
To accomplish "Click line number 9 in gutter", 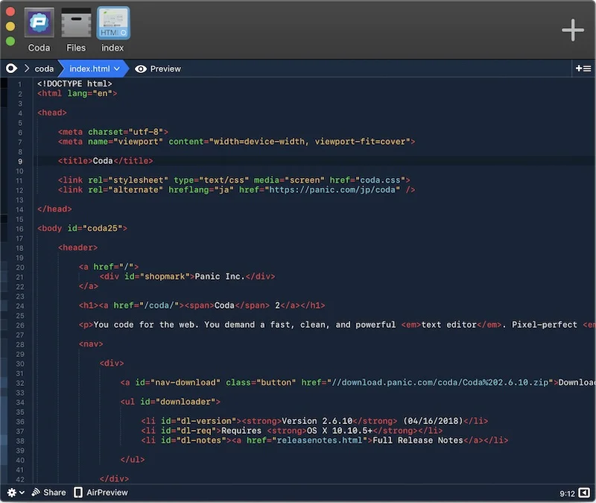I will (20, 161).
